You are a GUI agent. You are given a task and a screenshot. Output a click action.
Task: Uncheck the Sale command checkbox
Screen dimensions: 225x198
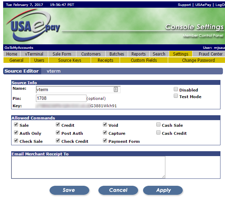(x=16, y=124)
